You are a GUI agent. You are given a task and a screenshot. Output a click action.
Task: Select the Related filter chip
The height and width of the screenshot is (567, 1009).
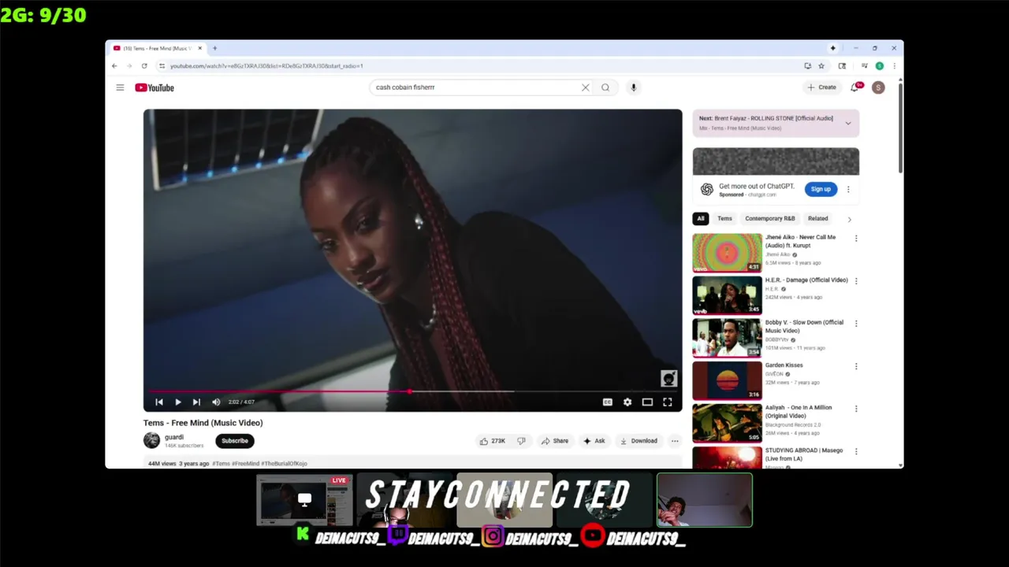pos(817,218)
